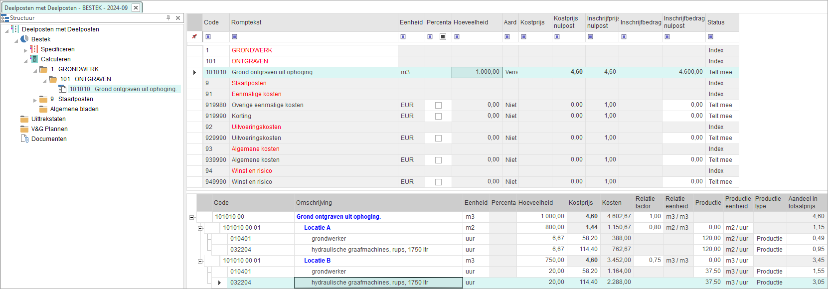This screenshot has width=828, height=289.
Task: Click the filter operator icon under Romptekst
Action: [x=235, y=36]
